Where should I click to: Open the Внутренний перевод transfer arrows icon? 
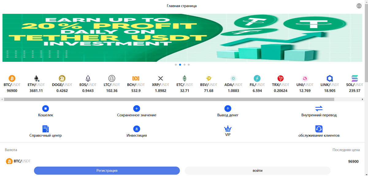tap(319, 108)
